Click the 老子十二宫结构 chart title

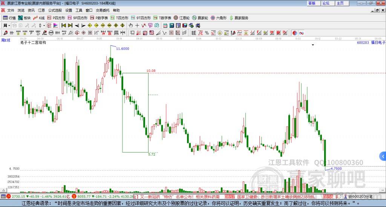coord(33,42)
